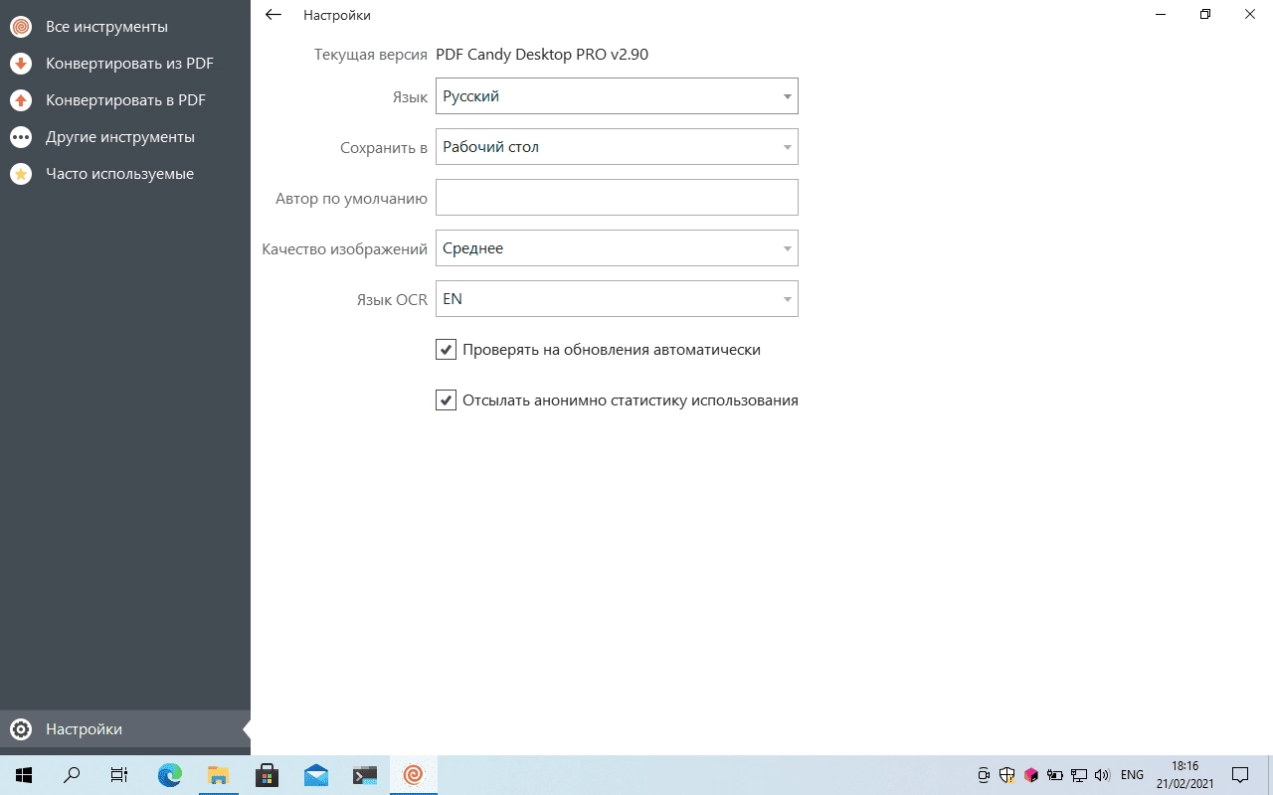Toggle automatic update checking checkbox

(x=446, y=350)
